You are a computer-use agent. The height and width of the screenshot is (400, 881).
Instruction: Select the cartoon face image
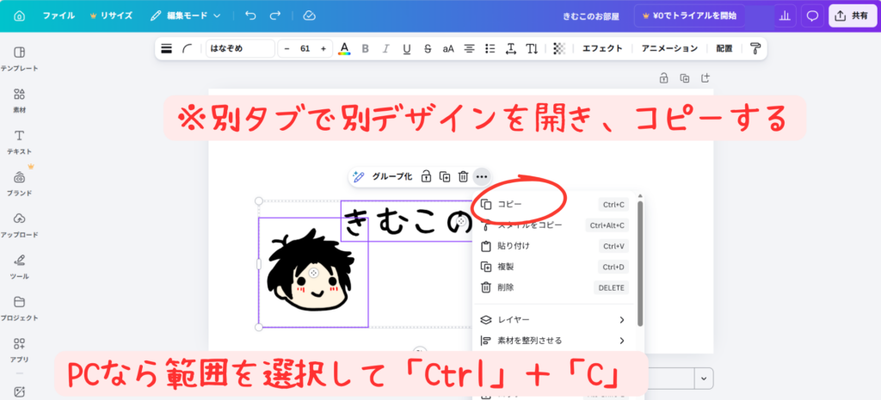coord(313,273)
